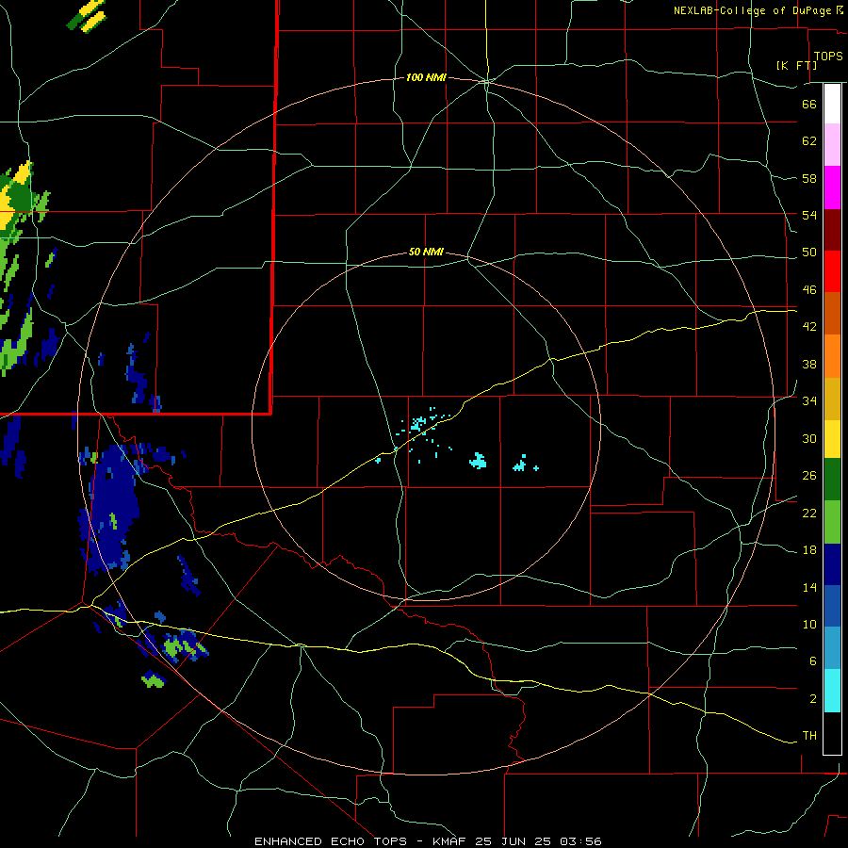Pick the navy blue legend swatch
Screen dimensions: 848x848
[832, 564]
